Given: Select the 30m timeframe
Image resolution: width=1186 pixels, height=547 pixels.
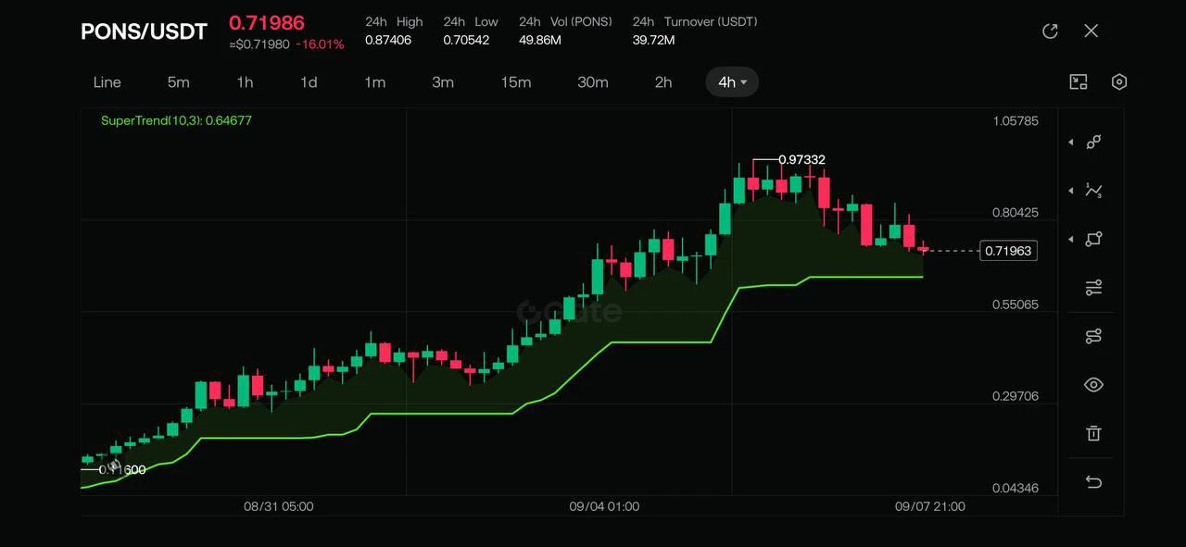Looking at the screenshot, I should point(593,82).
